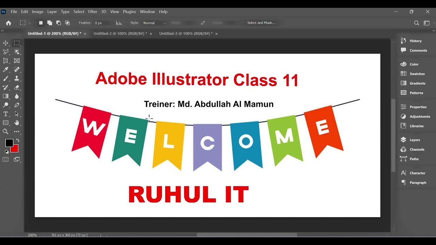Open the Filter menu

pos(93,12)
